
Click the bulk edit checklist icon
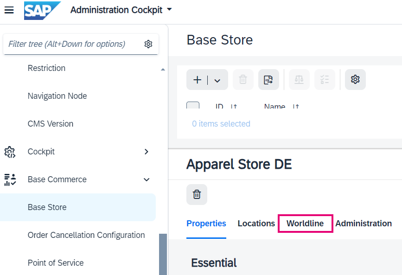click(x=325, y=79)
